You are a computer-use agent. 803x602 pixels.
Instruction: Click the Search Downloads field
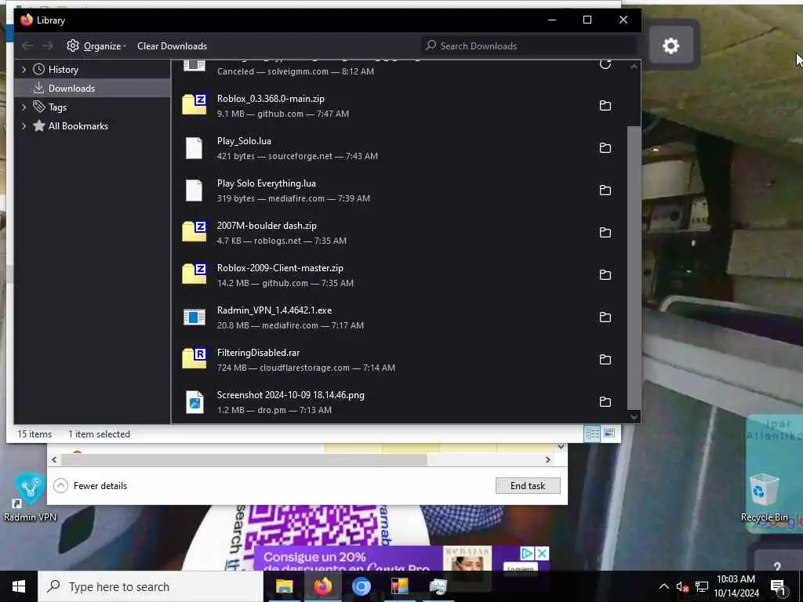tap(529, 46)
